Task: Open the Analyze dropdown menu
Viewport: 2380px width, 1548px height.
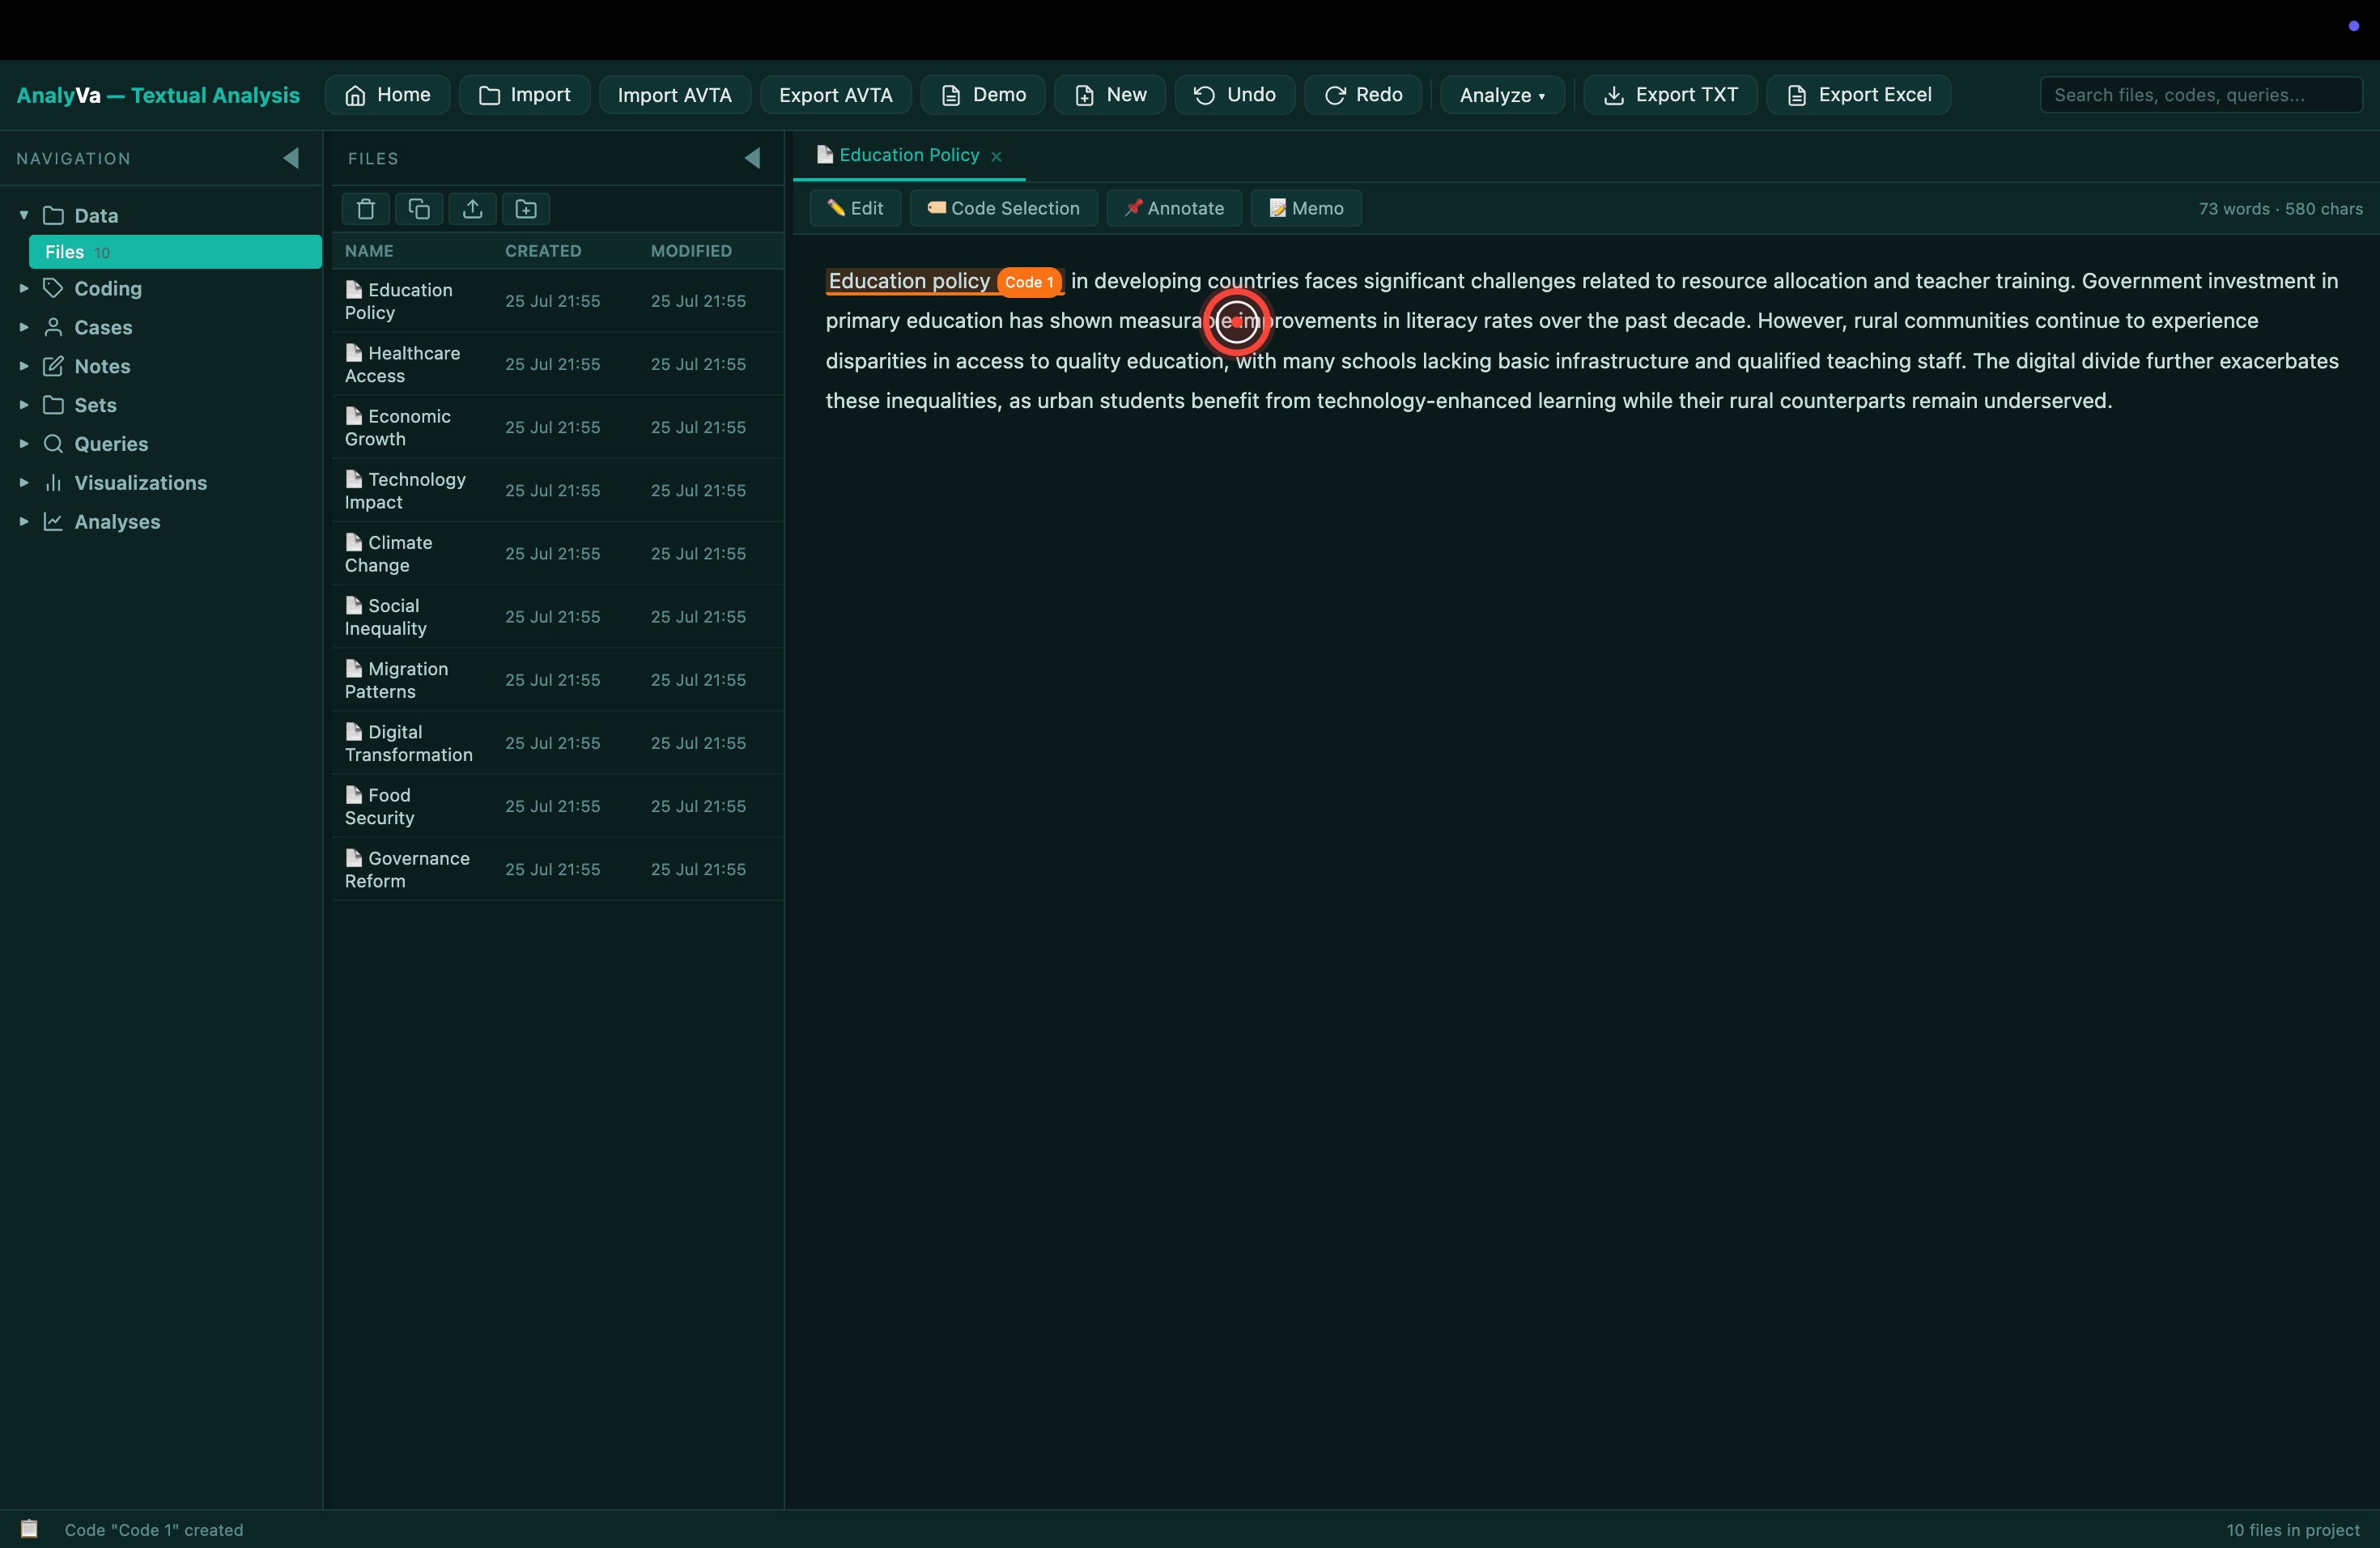Action: [x=1502, y=95]
